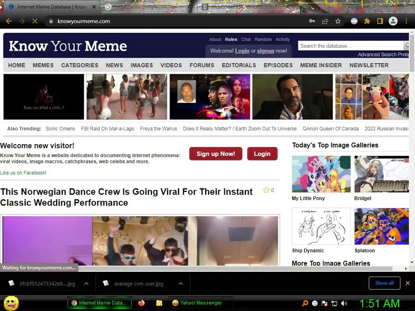Open the extensions puzzle piece menu
The width and height of the screenshot is (415, 311).
click(x=367, y=21)
